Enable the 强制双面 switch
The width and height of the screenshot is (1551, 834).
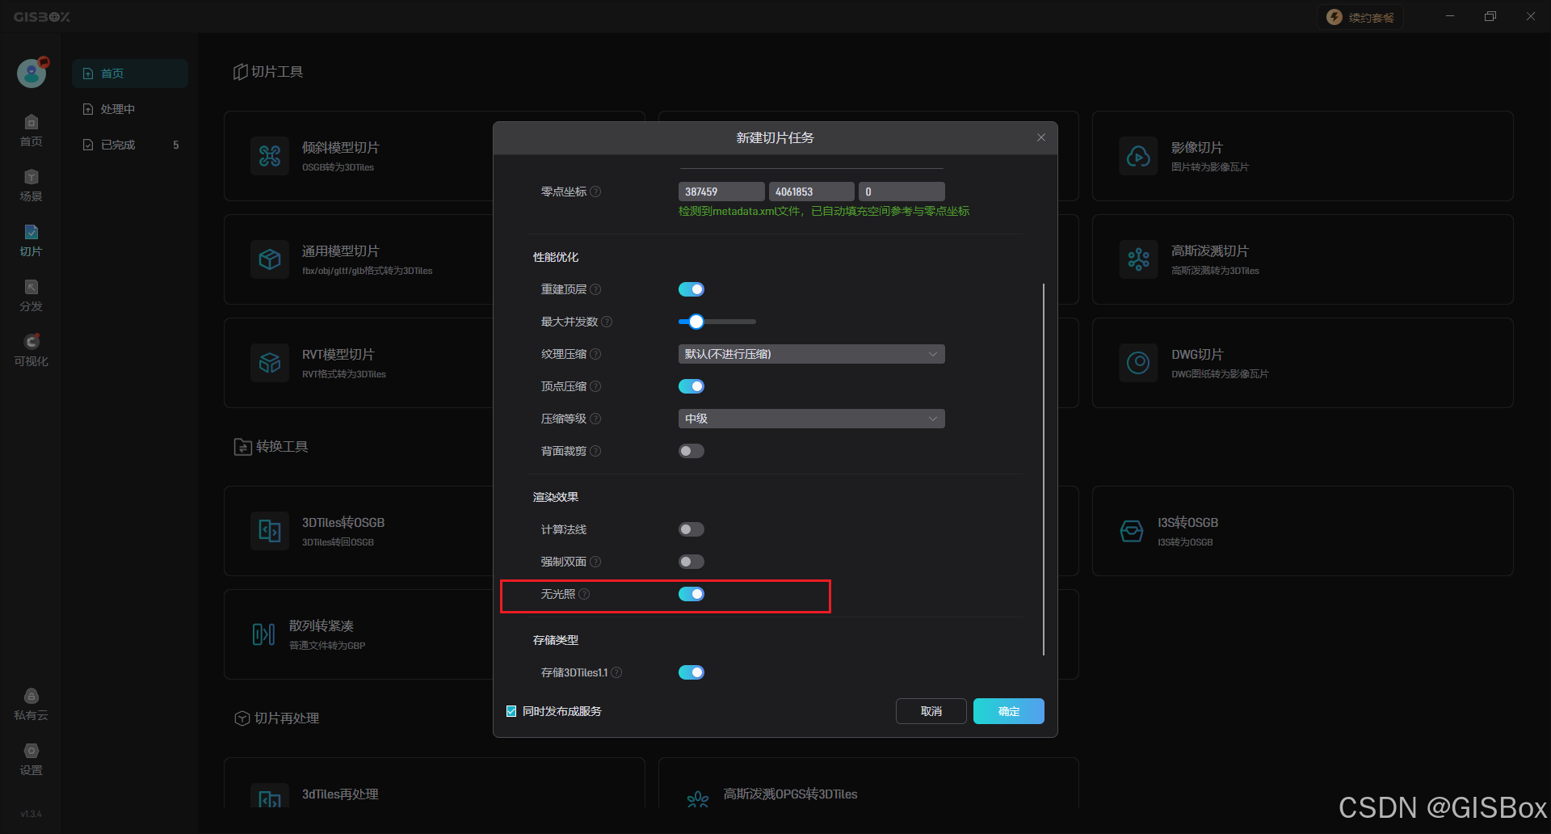click(691, 562)
